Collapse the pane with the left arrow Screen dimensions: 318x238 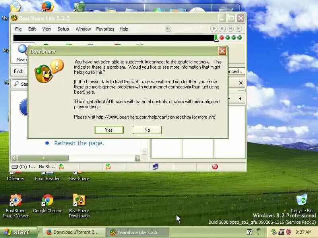tap(240, 98)
